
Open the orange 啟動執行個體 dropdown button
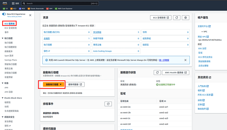click(54, 84)
